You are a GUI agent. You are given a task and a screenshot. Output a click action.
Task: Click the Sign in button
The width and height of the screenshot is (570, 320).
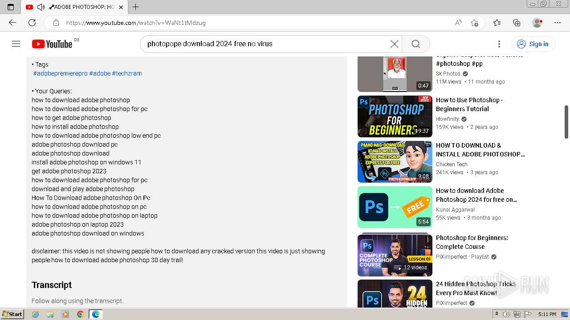click(533, 44)
